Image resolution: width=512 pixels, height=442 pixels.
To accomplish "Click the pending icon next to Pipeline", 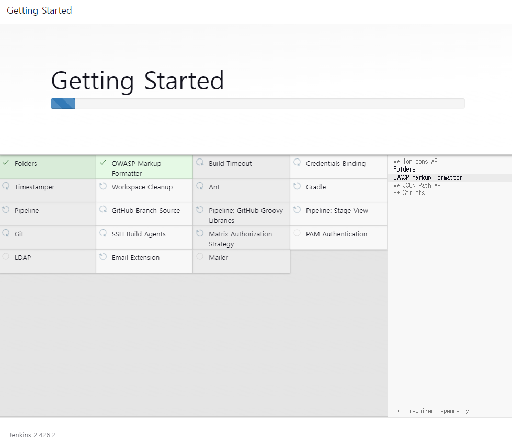I will 6,209.
